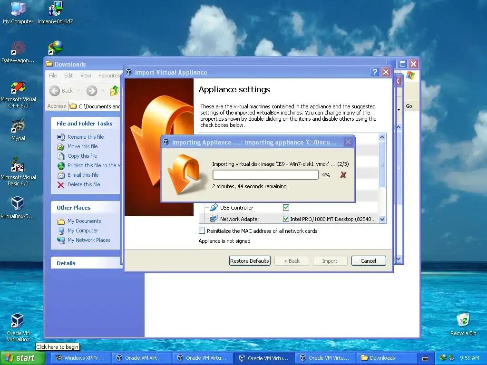Click Delete this file link
Screen dimensions: 487x365
click(x=84, y=184)
